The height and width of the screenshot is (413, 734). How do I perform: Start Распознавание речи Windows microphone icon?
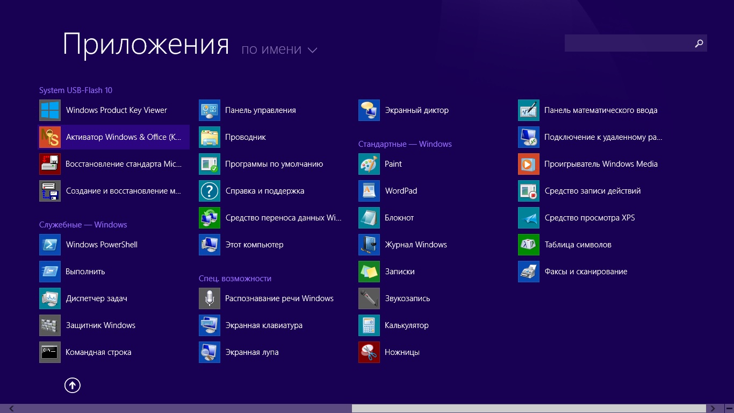pyautogui.click(x=210, y=298)
